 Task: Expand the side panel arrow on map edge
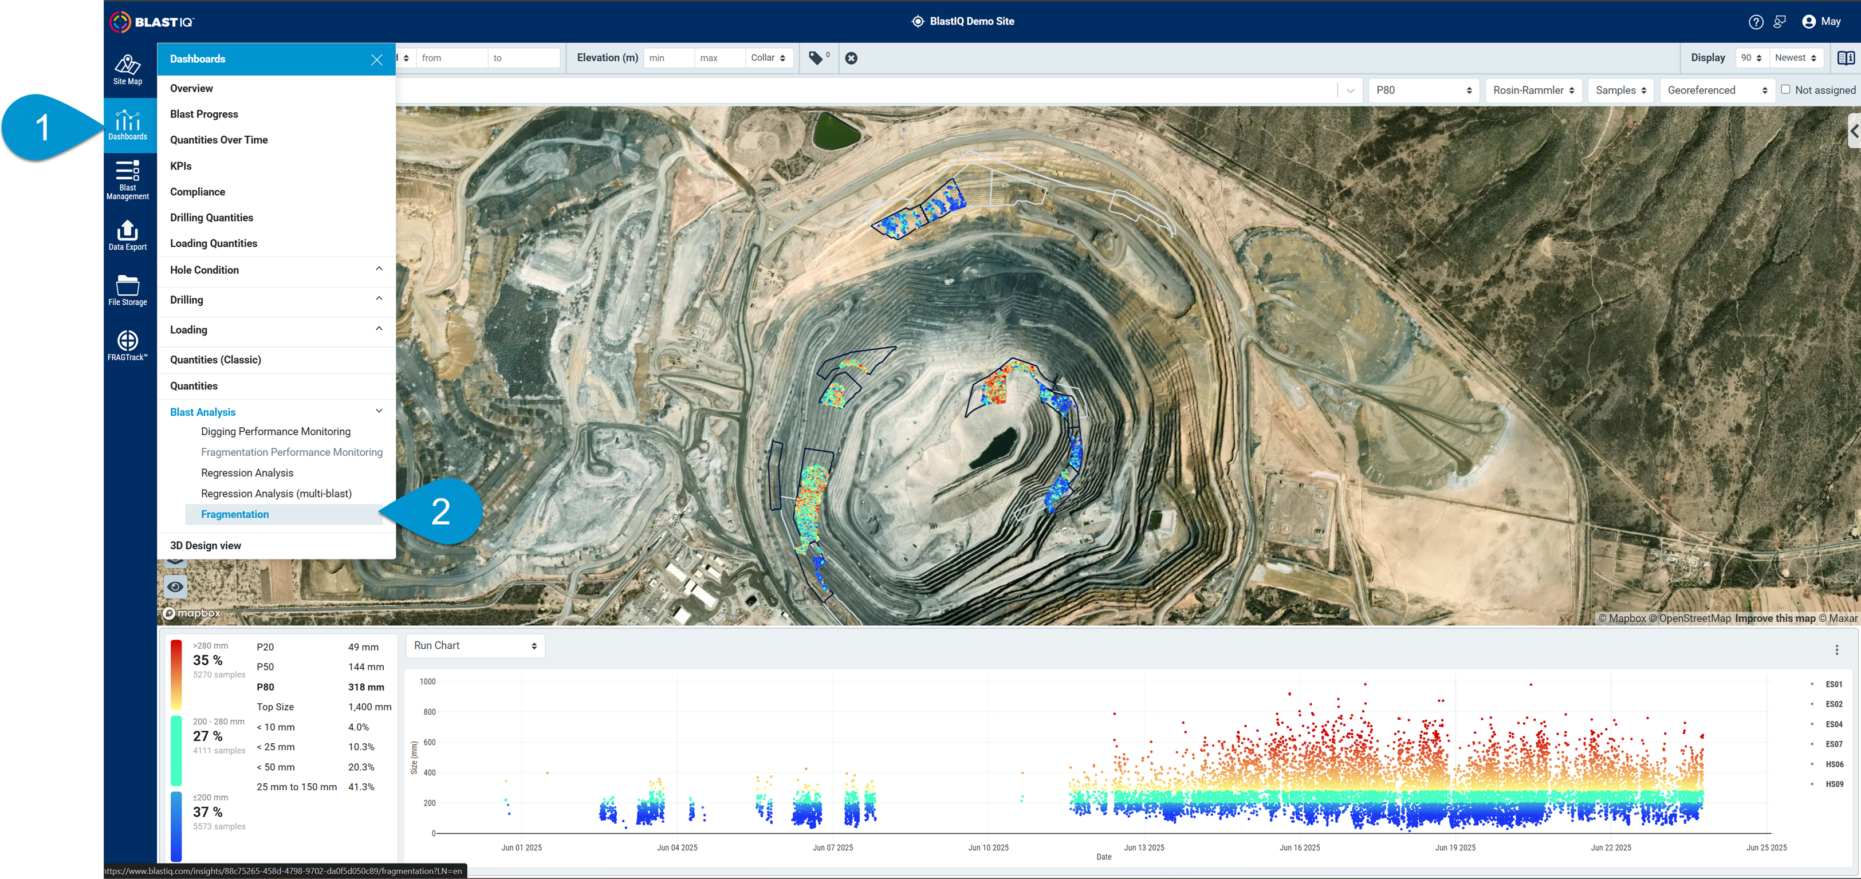point(1854,131)
